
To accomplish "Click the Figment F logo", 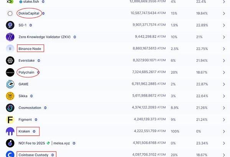I will [x=10, y=120].
